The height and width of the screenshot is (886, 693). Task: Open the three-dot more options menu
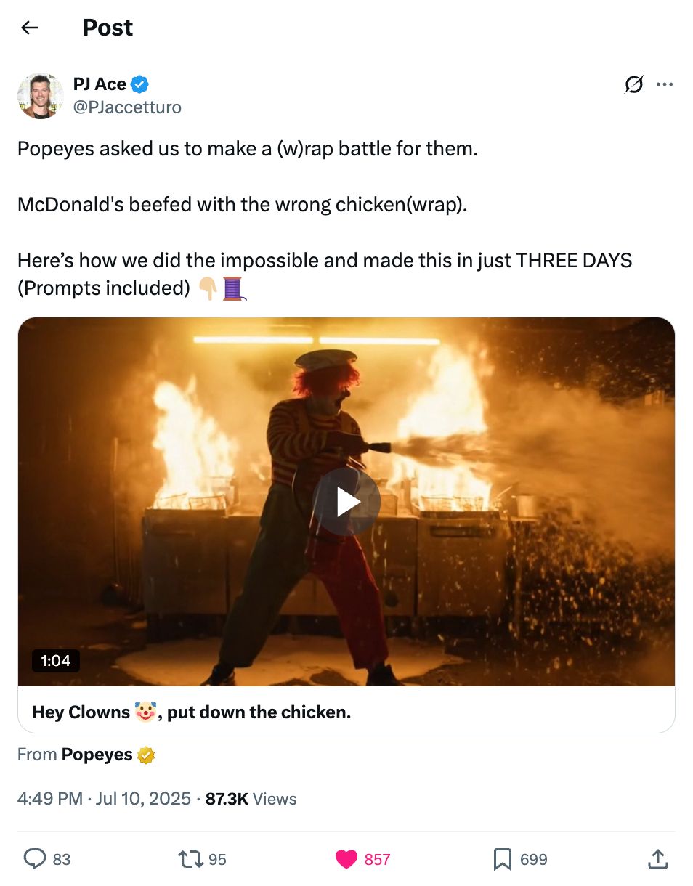pos(664,85)
